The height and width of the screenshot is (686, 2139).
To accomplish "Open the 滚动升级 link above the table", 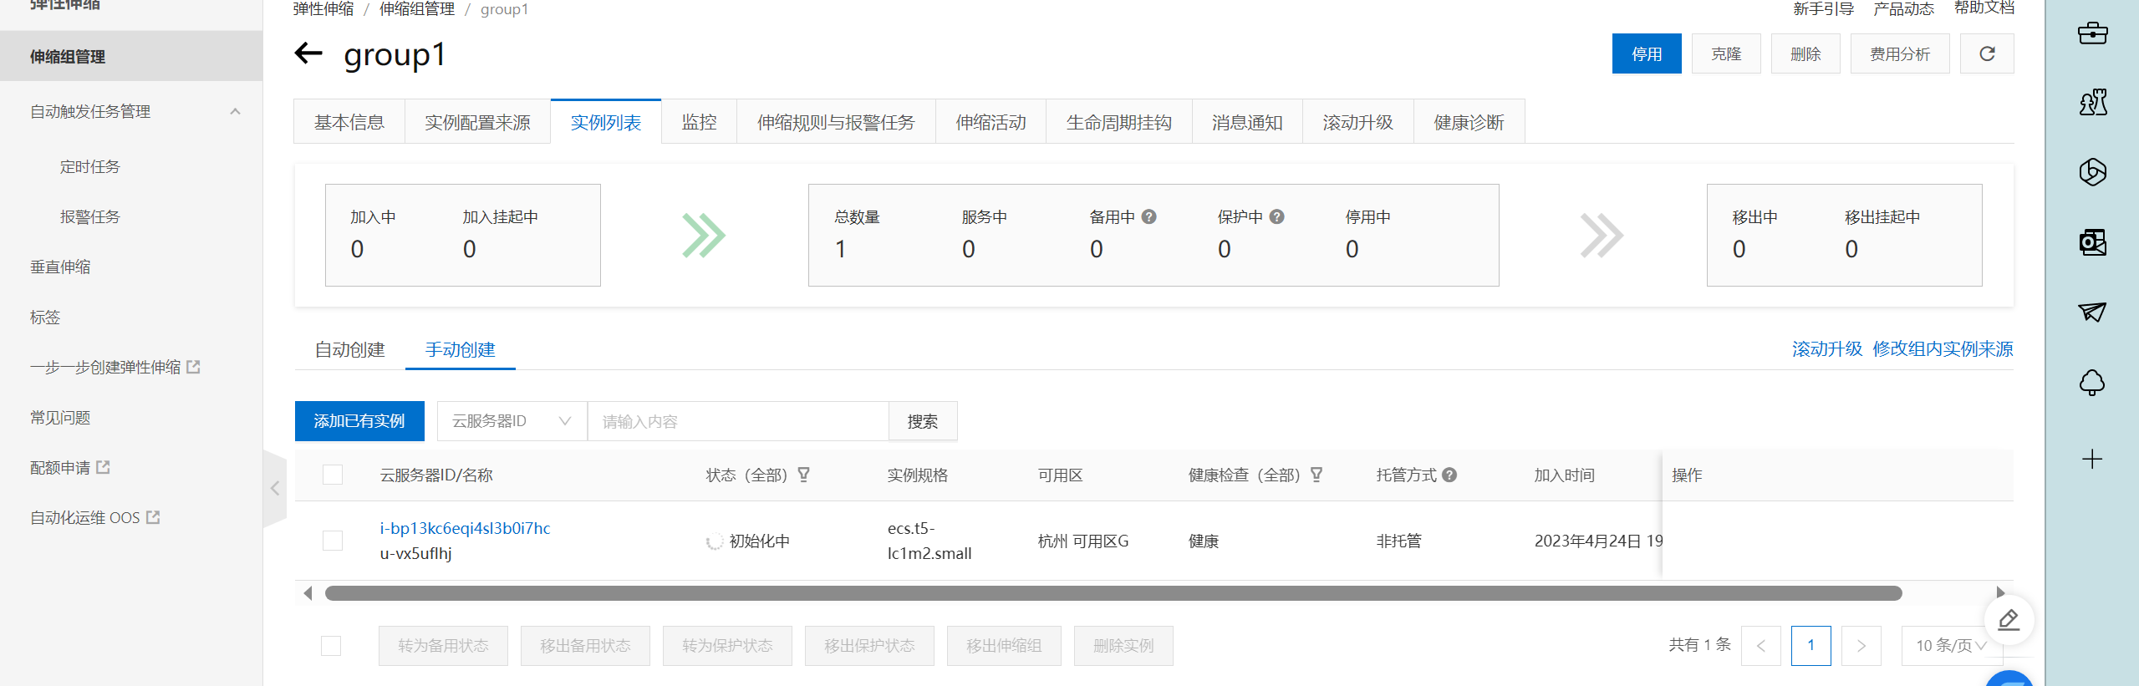I will [x=1827, y=348].
